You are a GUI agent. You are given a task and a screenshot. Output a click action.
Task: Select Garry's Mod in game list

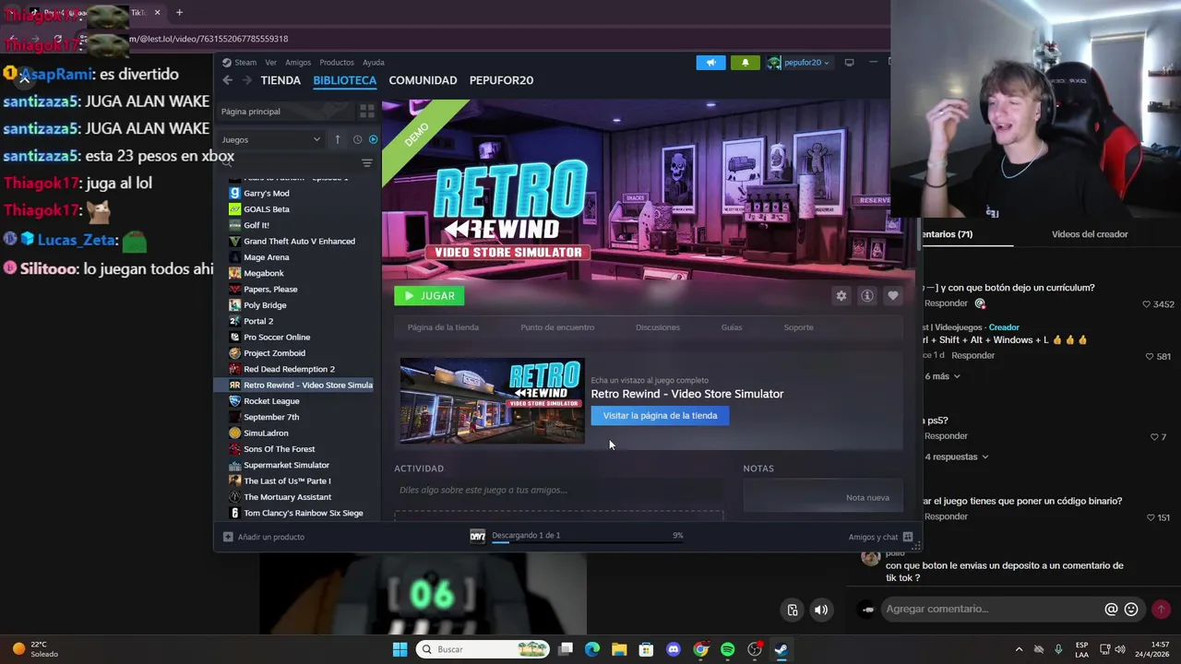267,194
